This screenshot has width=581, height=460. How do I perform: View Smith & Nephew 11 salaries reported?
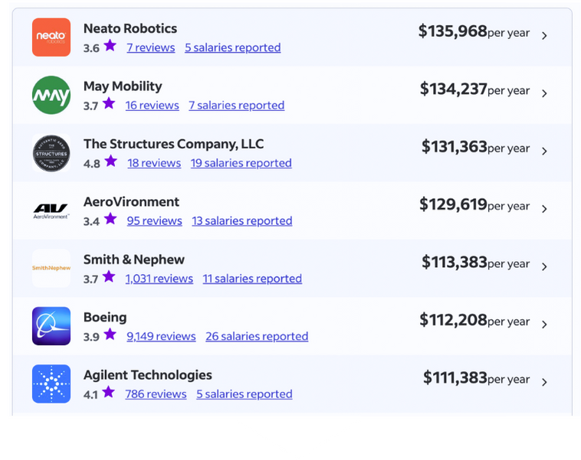[252, 279]
